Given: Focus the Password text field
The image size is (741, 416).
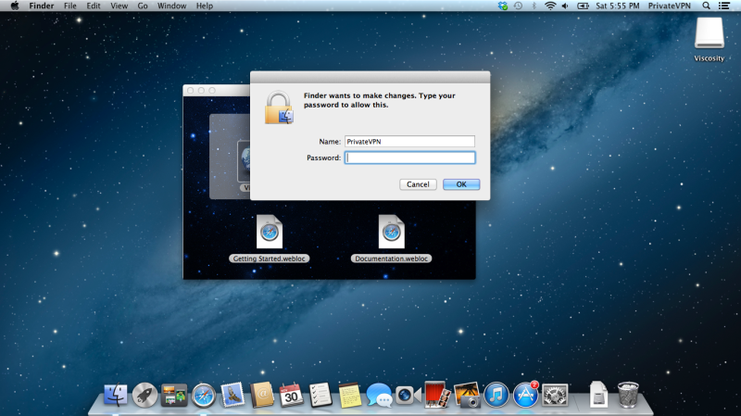Looking at the screenshot, I should [x=409, y=158].
